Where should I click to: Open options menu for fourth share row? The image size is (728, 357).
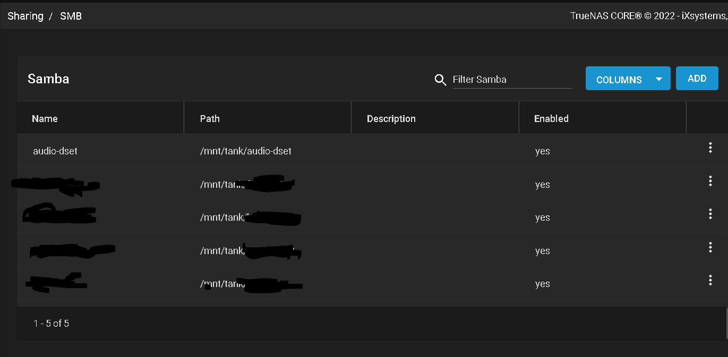[710, 247]
